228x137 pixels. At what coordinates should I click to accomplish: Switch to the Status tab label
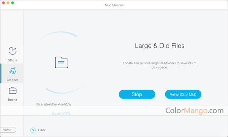pos(13,60)
